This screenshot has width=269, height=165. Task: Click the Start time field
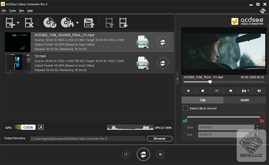[x=226, y=127]
